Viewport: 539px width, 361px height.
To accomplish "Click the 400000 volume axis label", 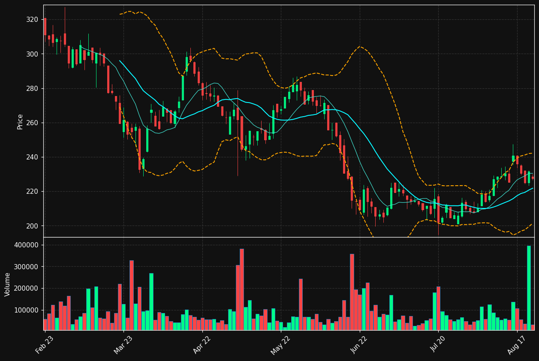I will tap(27, 245).
